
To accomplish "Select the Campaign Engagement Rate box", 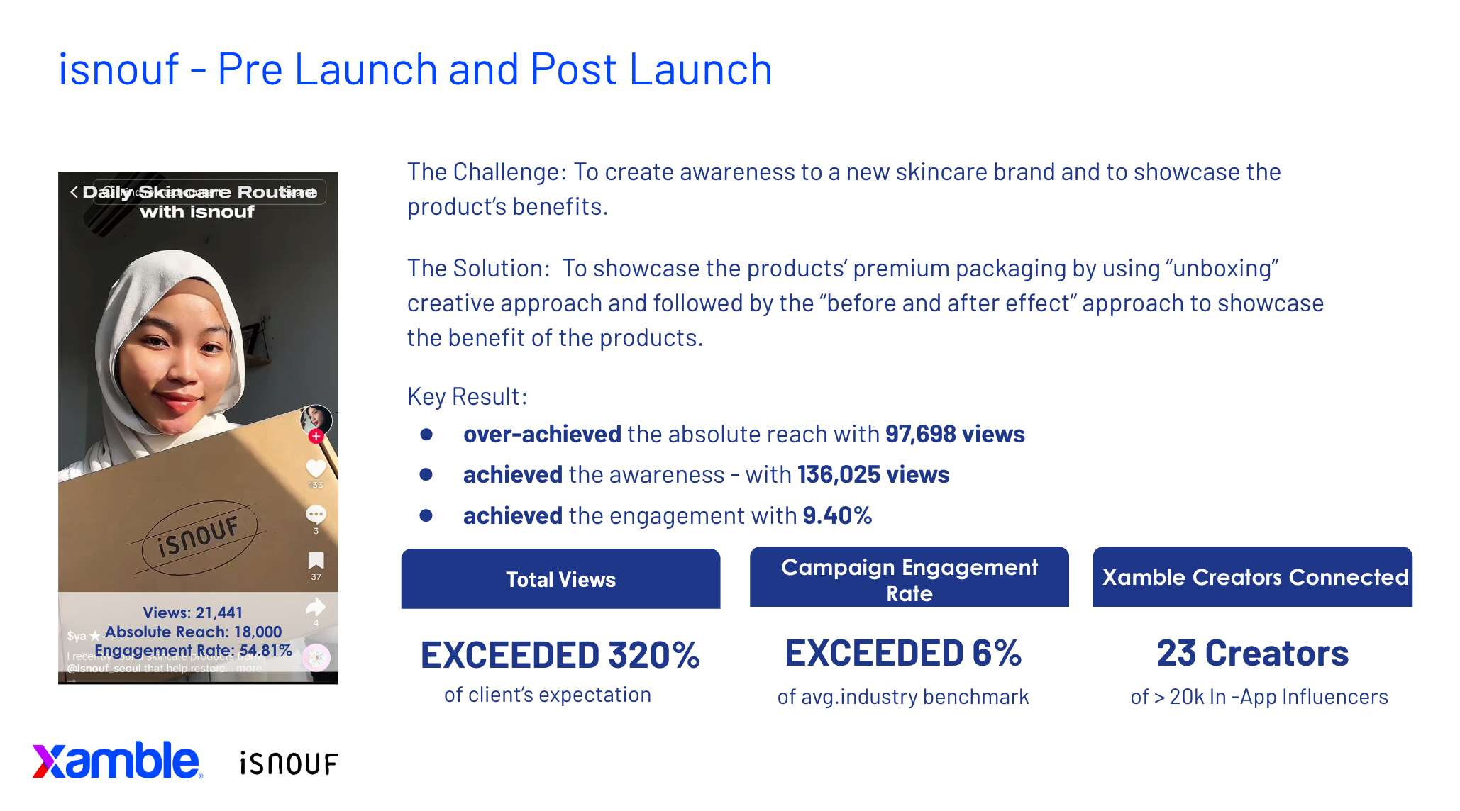I will (x=909, y=577).
